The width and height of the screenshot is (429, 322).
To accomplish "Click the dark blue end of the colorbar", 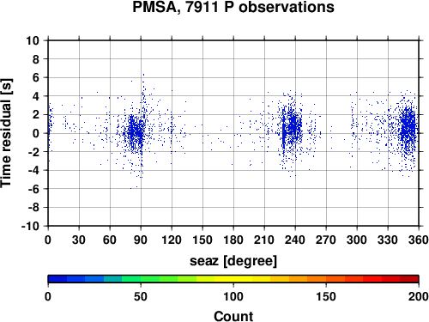I will coord(57,279).
